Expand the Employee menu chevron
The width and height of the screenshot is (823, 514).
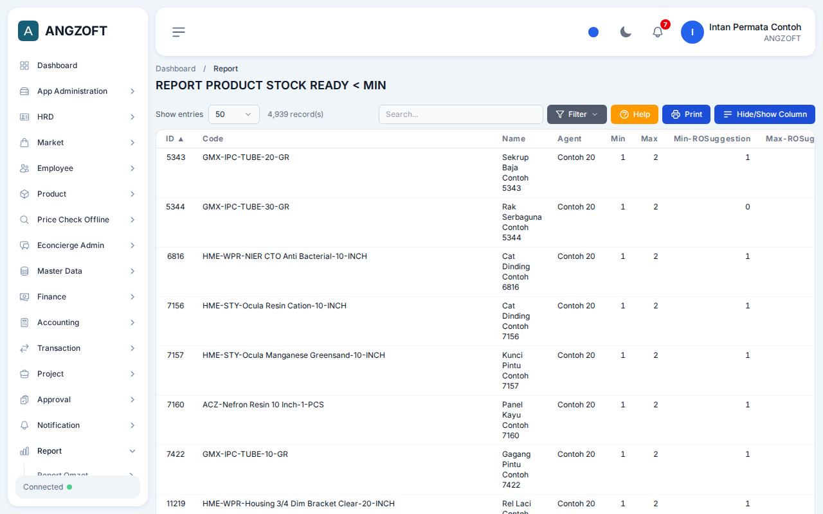(132, 168)
